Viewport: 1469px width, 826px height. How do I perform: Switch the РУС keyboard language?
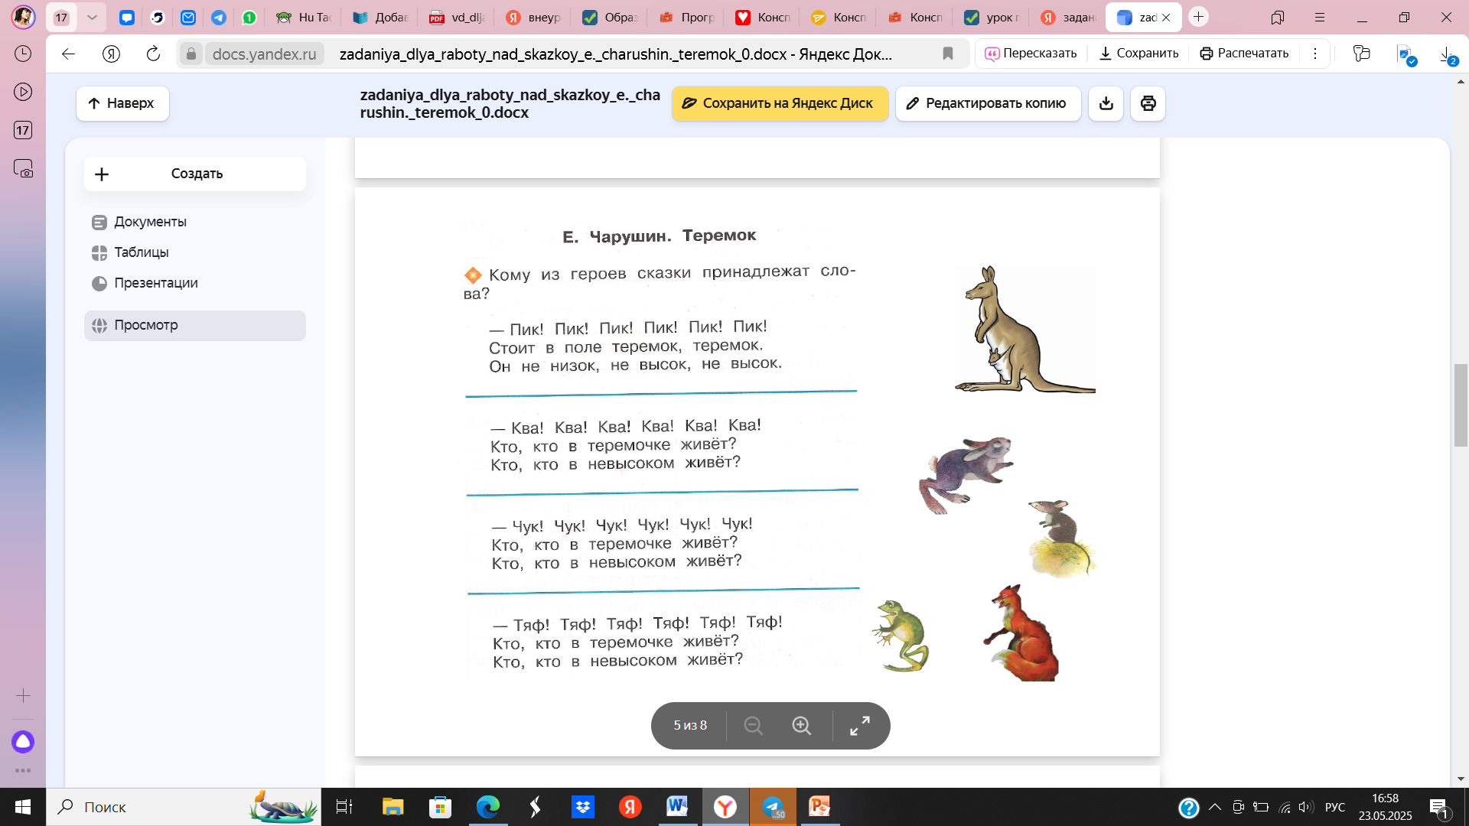(x=1335, y=807)
